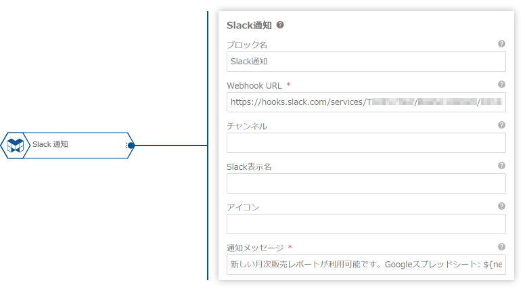Click the output connector dot on Slack block

[x=131, y=145]
